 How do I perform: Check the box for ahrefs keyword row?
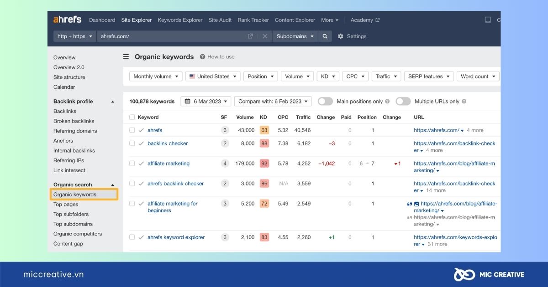(x=132, y=130)
